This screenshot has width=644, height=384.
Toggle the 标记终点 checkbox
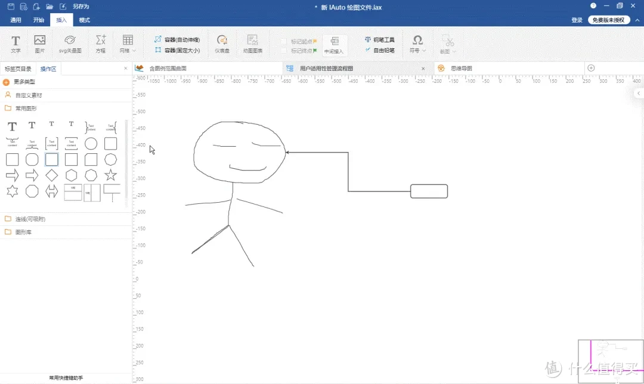284,51
